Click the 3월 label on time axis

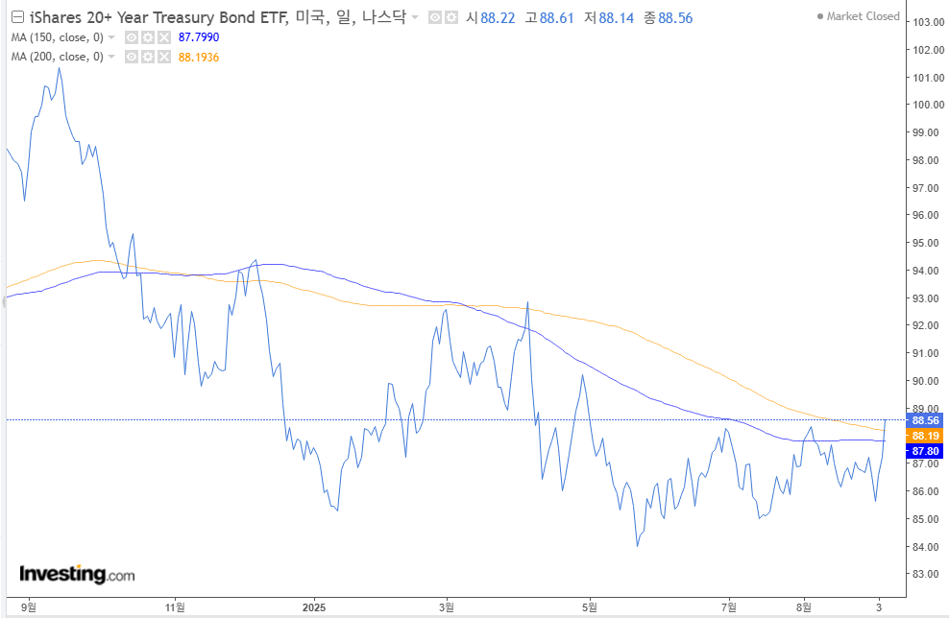[x=446, y=607]
